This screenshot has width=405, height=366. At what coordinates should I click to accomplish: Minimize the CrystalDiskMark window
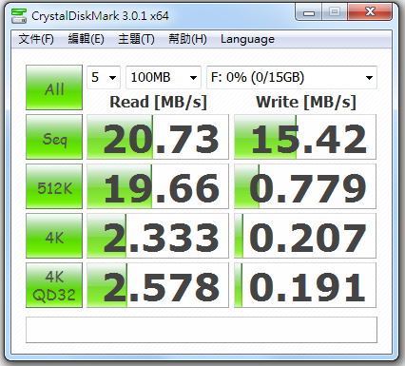click(309, 12)
